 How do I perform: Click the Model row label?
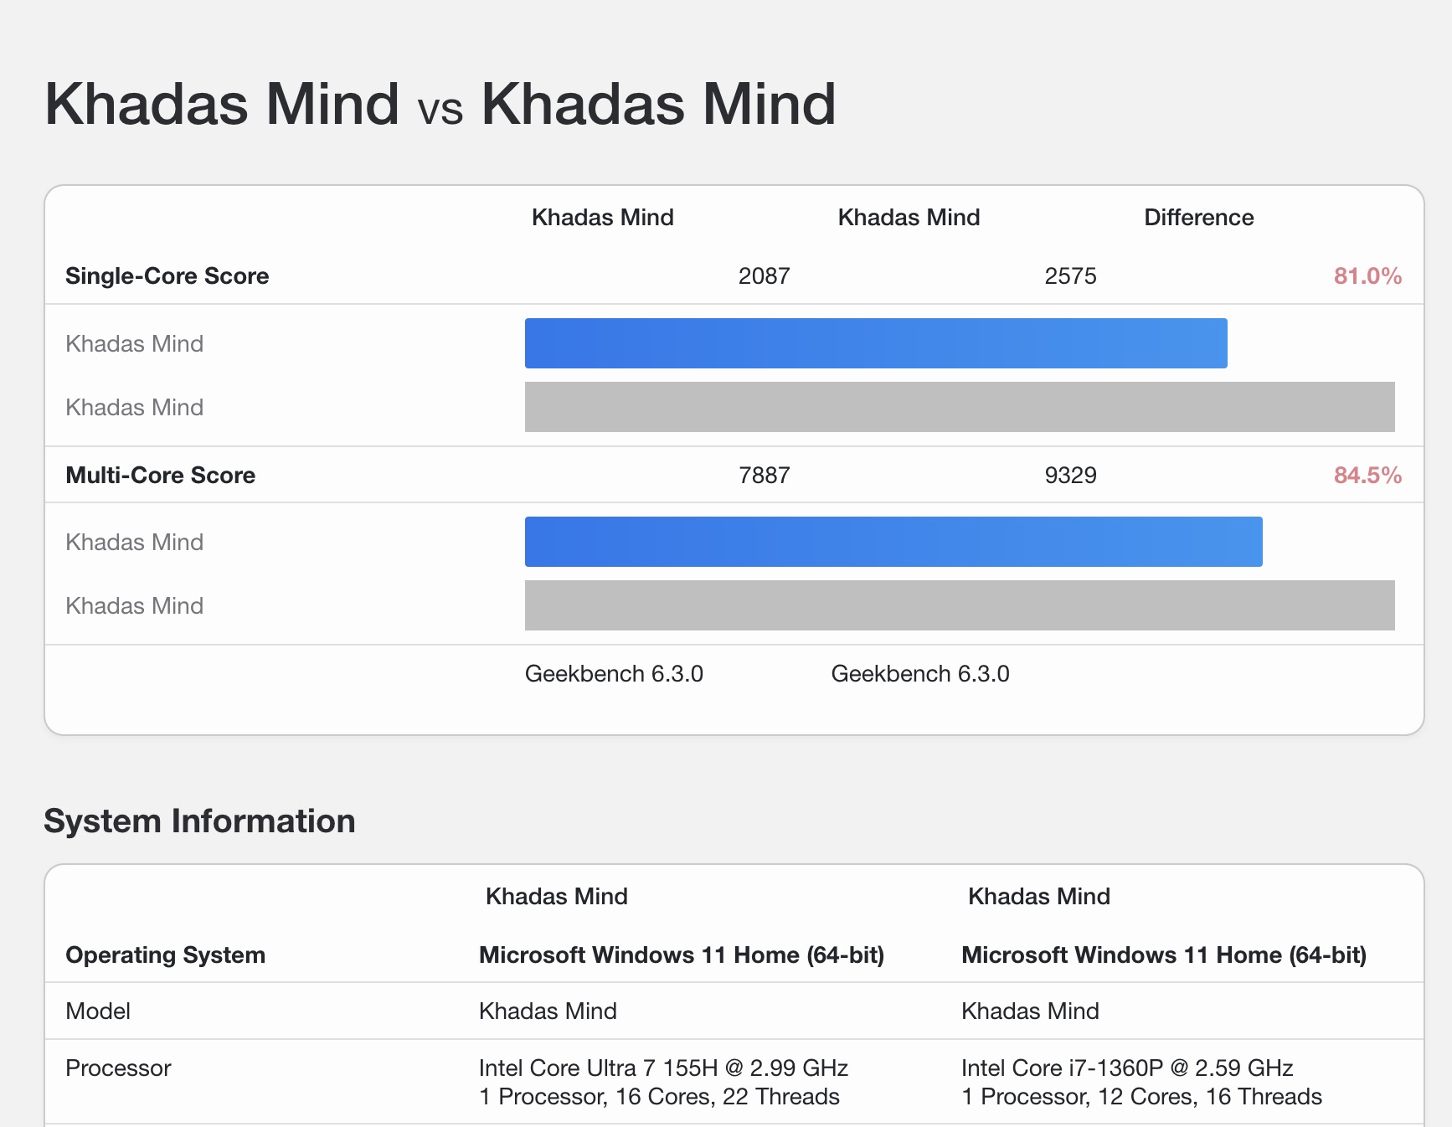98,1011
